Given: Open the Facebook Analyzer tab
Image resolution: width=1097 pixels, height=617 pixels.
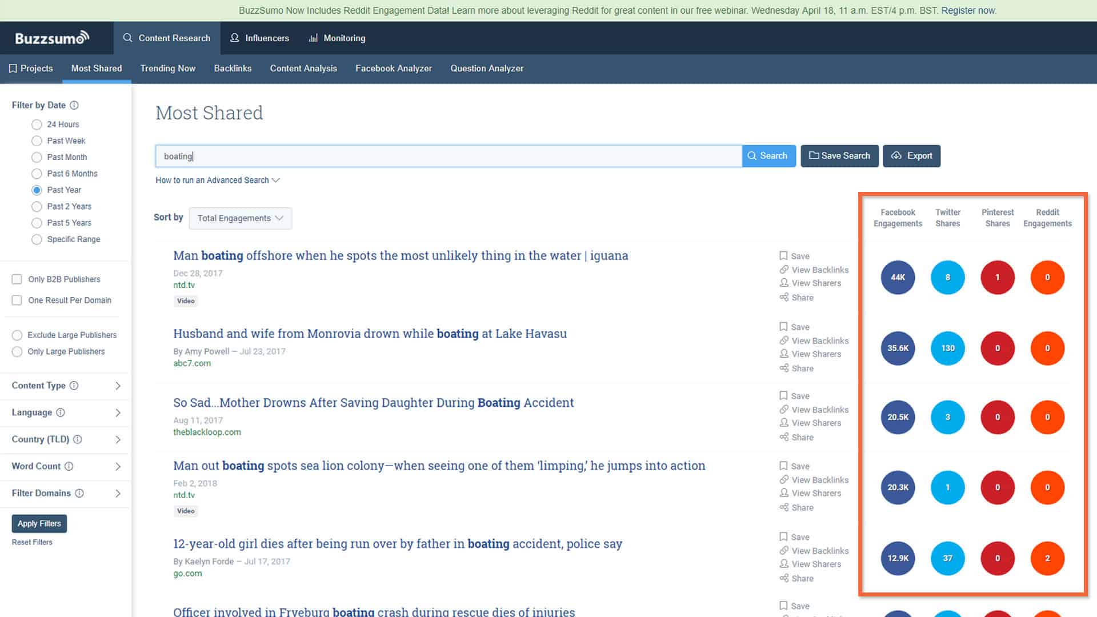Looking at the screenshot, I should [393, 68].
